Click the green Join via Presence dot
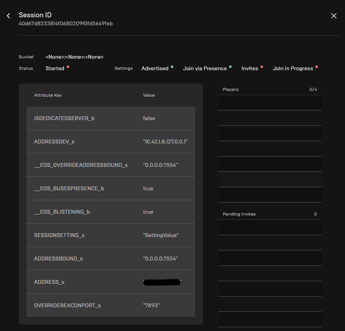The image size is (345, 331). tap(230, 66)
